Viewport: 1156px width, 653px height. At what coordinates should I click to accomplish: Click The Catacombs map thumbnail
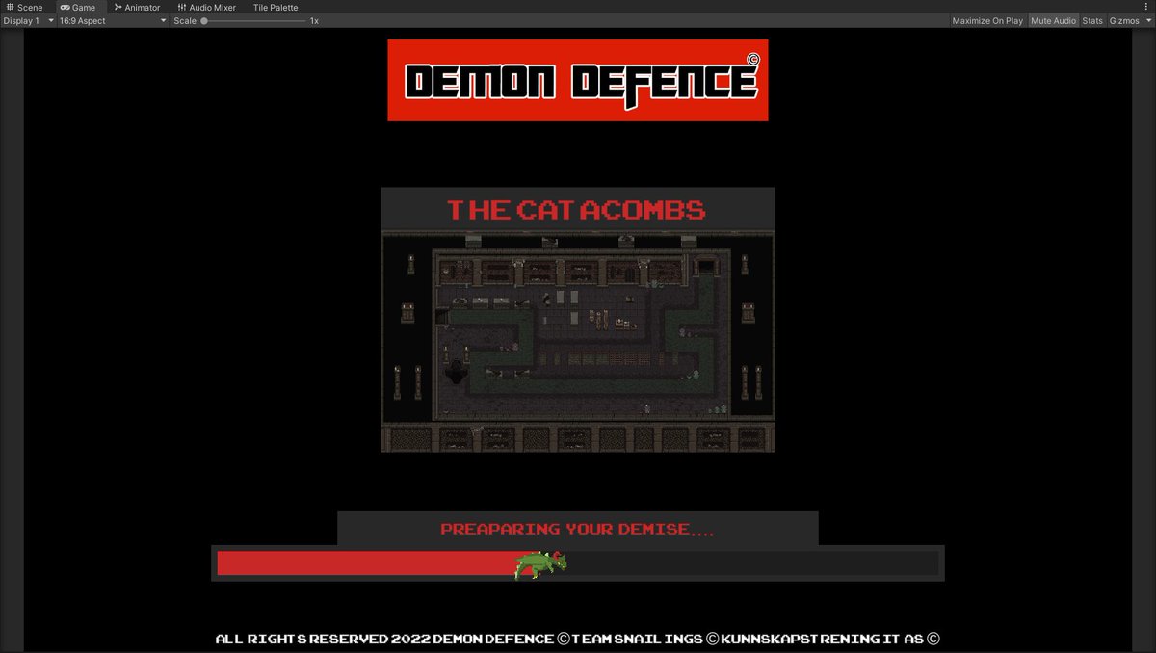point(578,341)
